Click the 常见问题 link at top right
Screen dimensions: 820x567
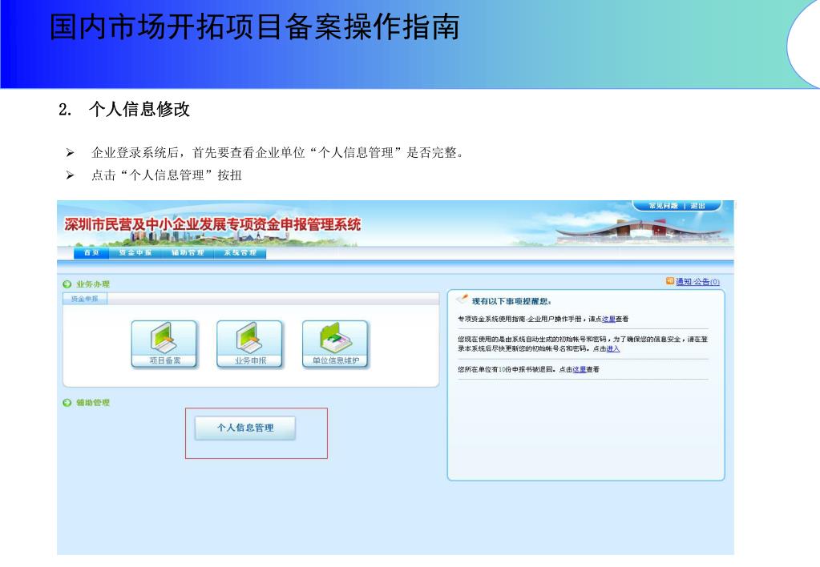(663, 206)
